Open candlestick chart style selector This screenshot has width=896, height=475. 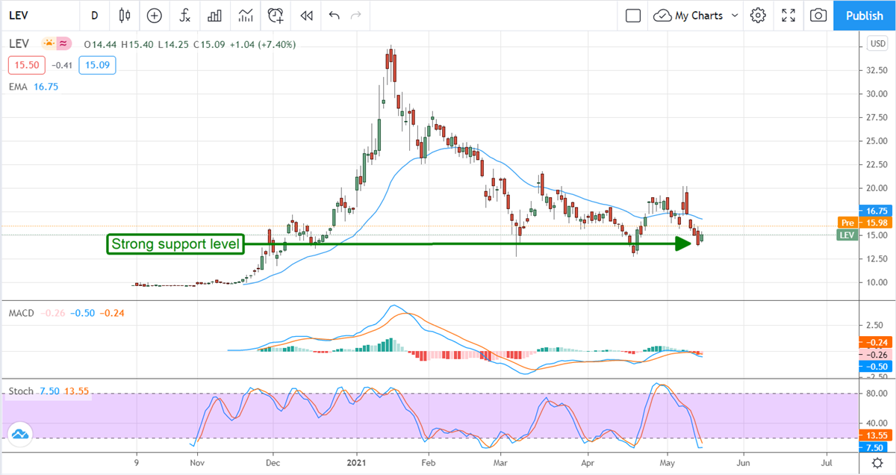click(x=124, y=15)
